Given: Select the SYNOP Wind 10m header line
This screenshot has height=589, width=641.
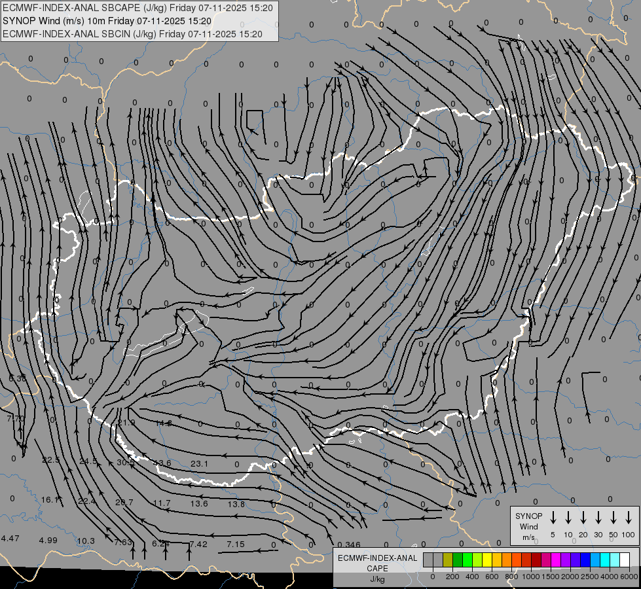Looking at the screenshot, I should [107, 21].
